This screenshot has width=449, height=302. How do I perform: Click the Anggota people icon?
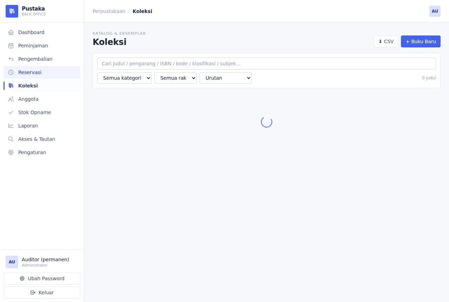tap(11, 99)
